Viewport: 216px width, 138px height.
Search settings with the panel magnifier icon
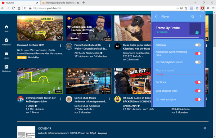point(193,17)
